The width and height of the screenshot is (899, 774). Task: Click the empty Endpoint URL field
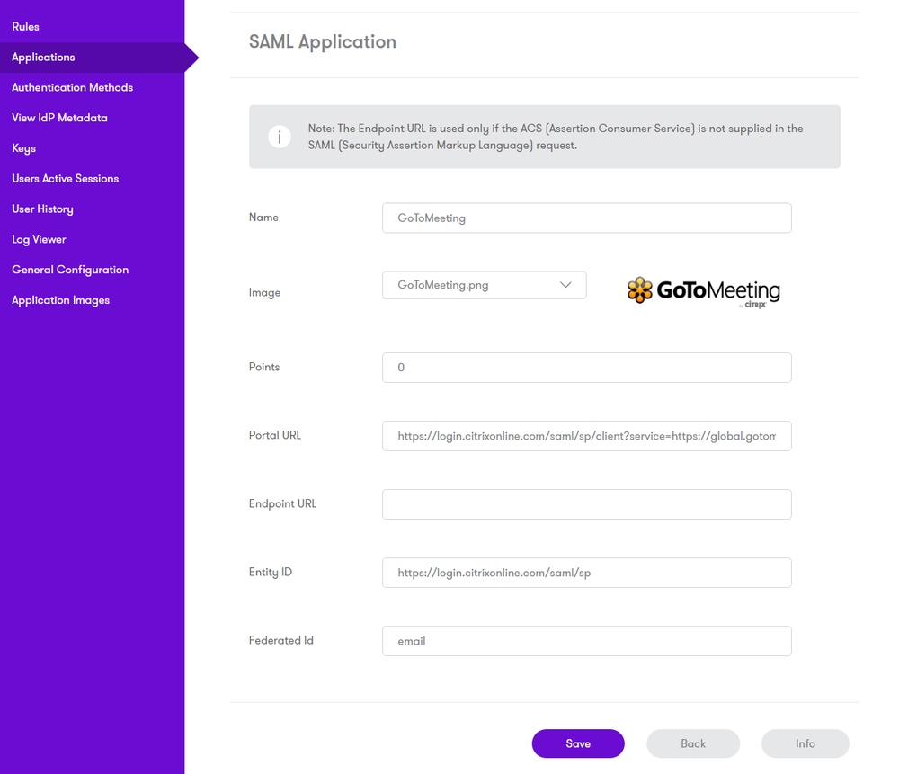click(586, 504)
